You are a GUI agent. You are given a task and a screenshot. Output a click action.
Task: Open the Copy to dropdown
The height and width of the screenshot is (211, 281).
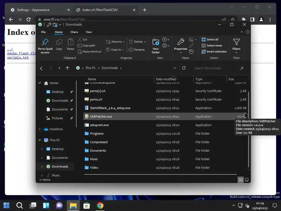coord(115,49)
